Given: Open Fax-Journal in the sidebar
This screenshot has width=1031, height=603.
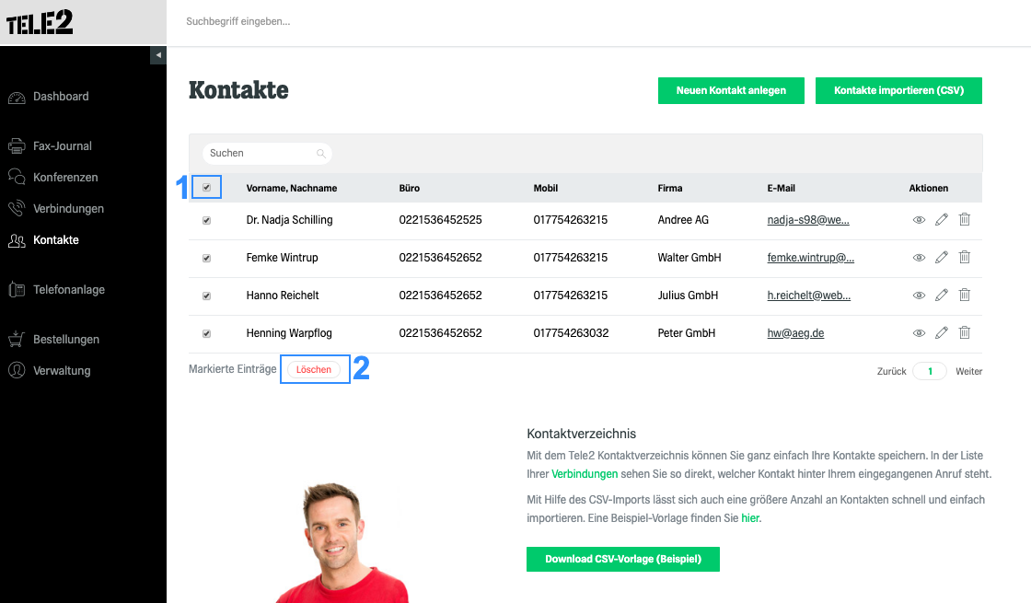Looking at the screenshot, I should pos(62,146).
